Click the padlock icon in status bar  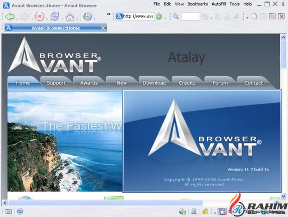click(x=205, y=212)
